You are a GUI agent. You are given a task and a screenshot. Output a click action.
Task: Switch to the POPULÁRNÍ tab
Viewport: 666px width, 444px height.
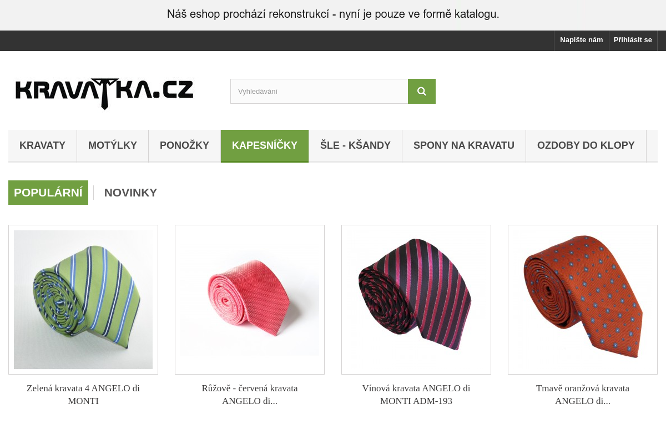[48, 193]
